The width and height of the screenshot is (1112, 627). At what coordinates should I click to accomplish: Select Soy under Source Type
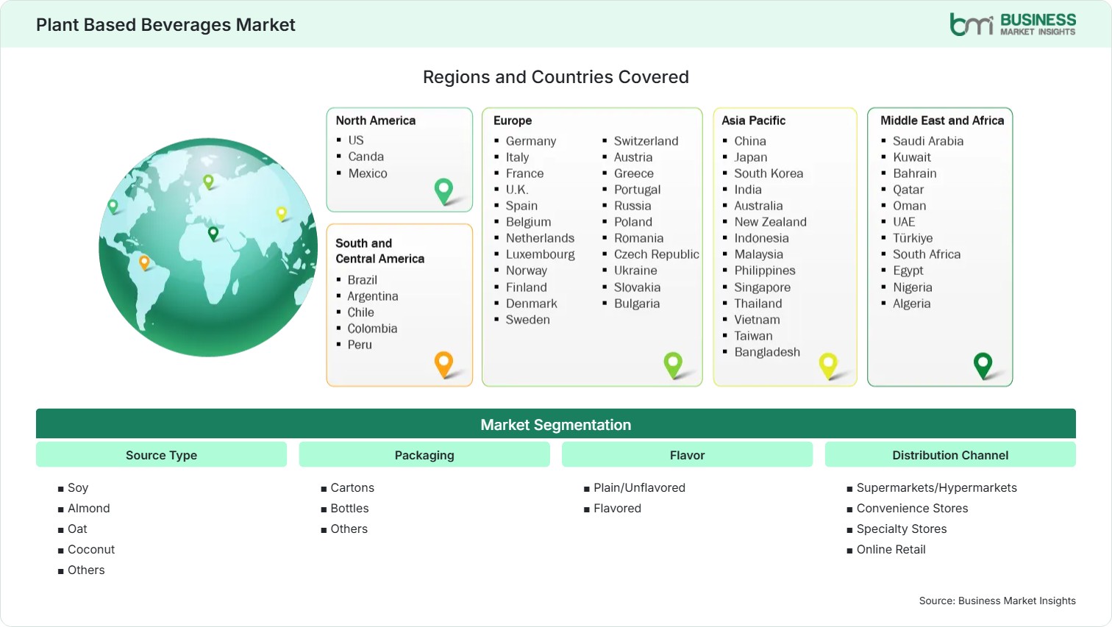click(x=78, y=488)
